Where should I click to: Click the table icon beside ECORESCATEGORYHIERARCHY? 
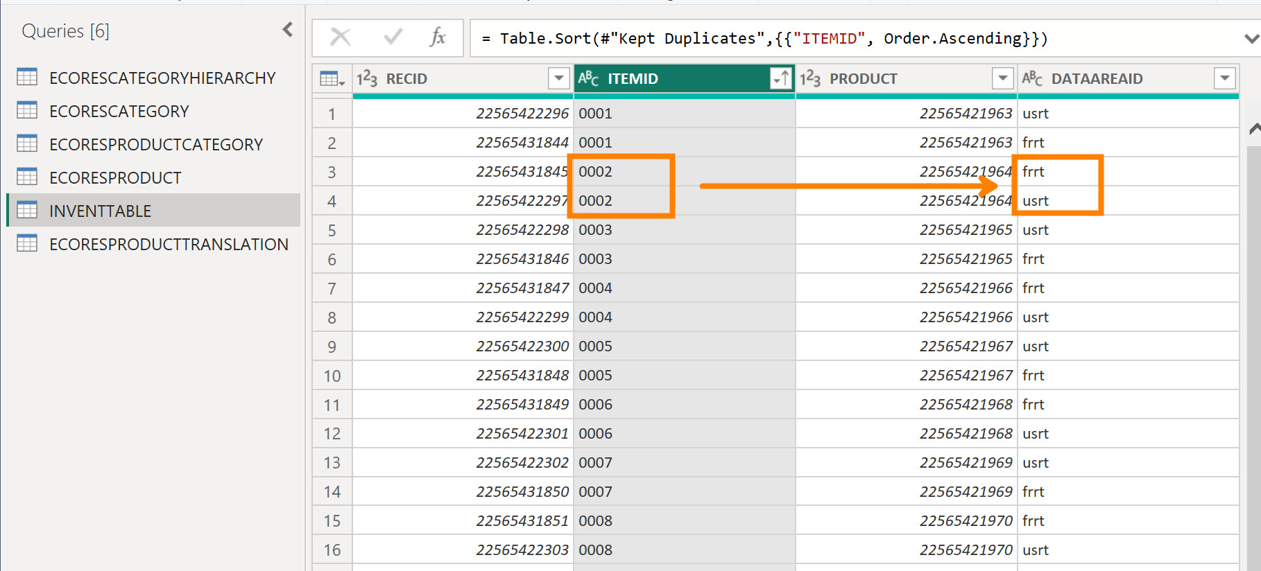[x=27, y=77]
